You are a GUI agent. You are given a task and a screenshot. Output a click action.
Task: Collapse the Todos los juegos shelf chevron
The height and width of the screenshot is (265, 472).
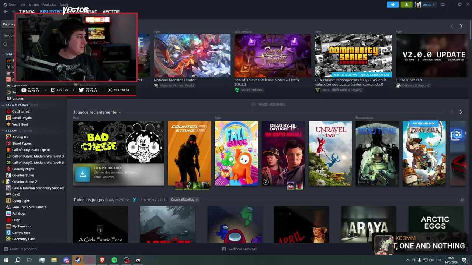tap(462, 200)
